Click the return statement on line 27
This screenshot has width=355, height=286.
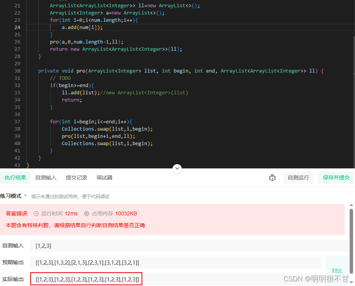[116, 49]
